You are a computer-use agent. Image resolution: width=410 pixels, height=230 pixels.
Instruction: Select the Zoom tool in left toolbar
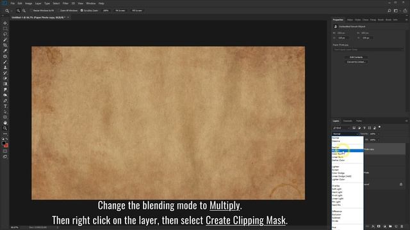point(5,128)
